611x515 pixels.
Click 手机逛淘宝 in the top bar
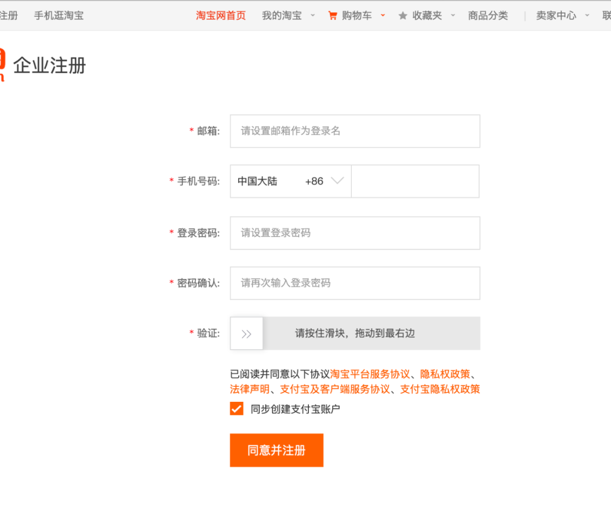pos(59,15)
